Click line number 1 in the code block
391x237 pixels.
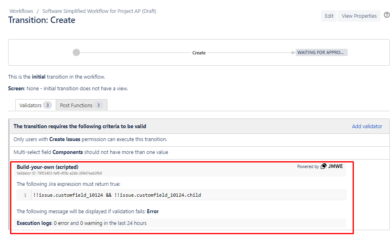(x=24, y=195)
